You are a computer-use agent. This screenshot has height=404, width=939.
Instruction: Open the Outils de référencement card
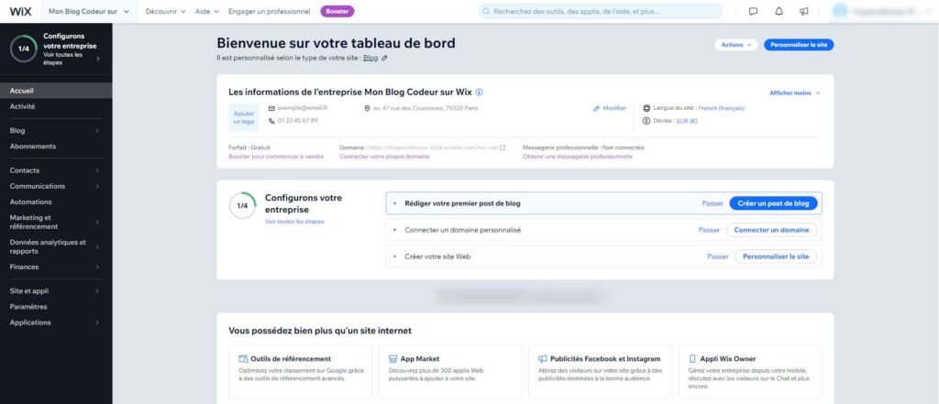coord(298,370)
